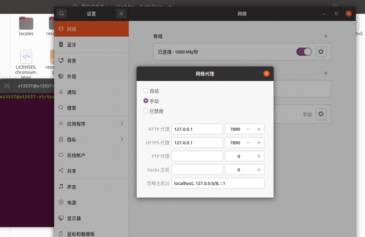Click the Socks 主机 host field
The image size is (365, 237).
click(x=197, y=170)
